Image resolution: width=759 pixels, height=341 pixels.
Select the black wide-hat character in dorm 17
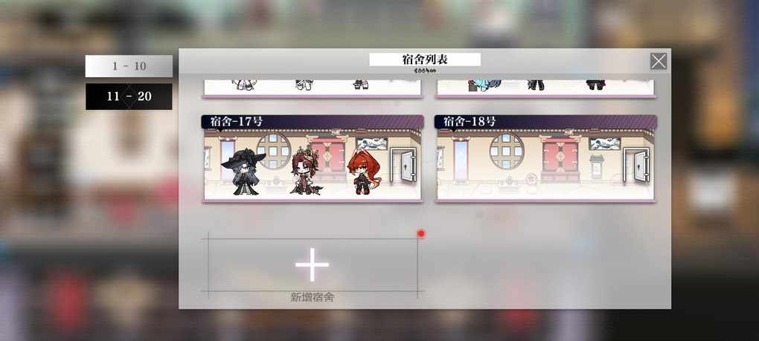(244, 172)
